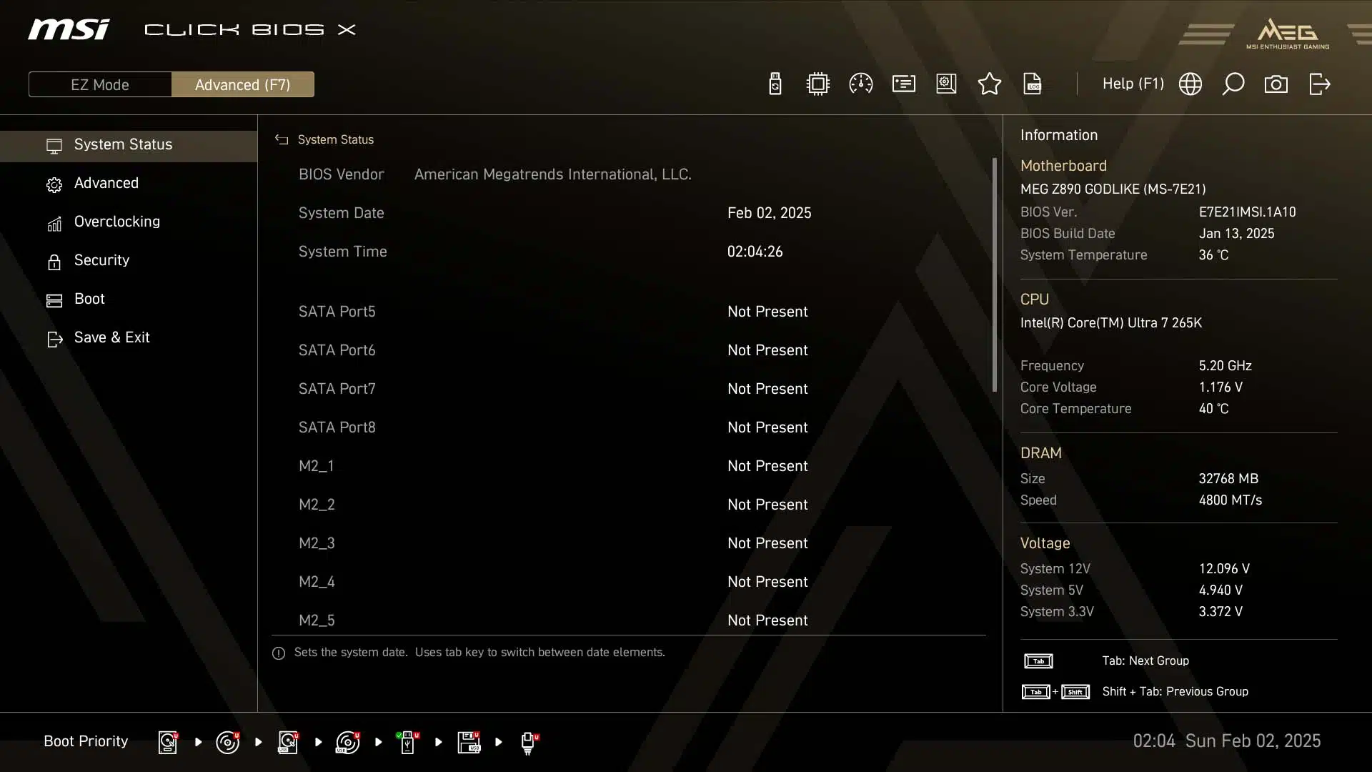
Task: Open the Save & Exit menu
Action: pyautogui.click(x=129, y=338)
